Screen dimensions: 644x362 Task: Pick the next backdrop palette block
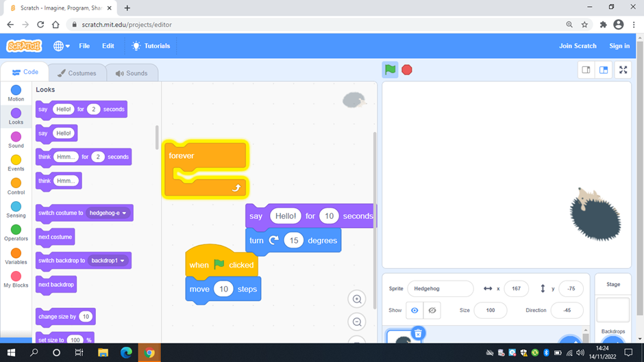coord(56,285)
